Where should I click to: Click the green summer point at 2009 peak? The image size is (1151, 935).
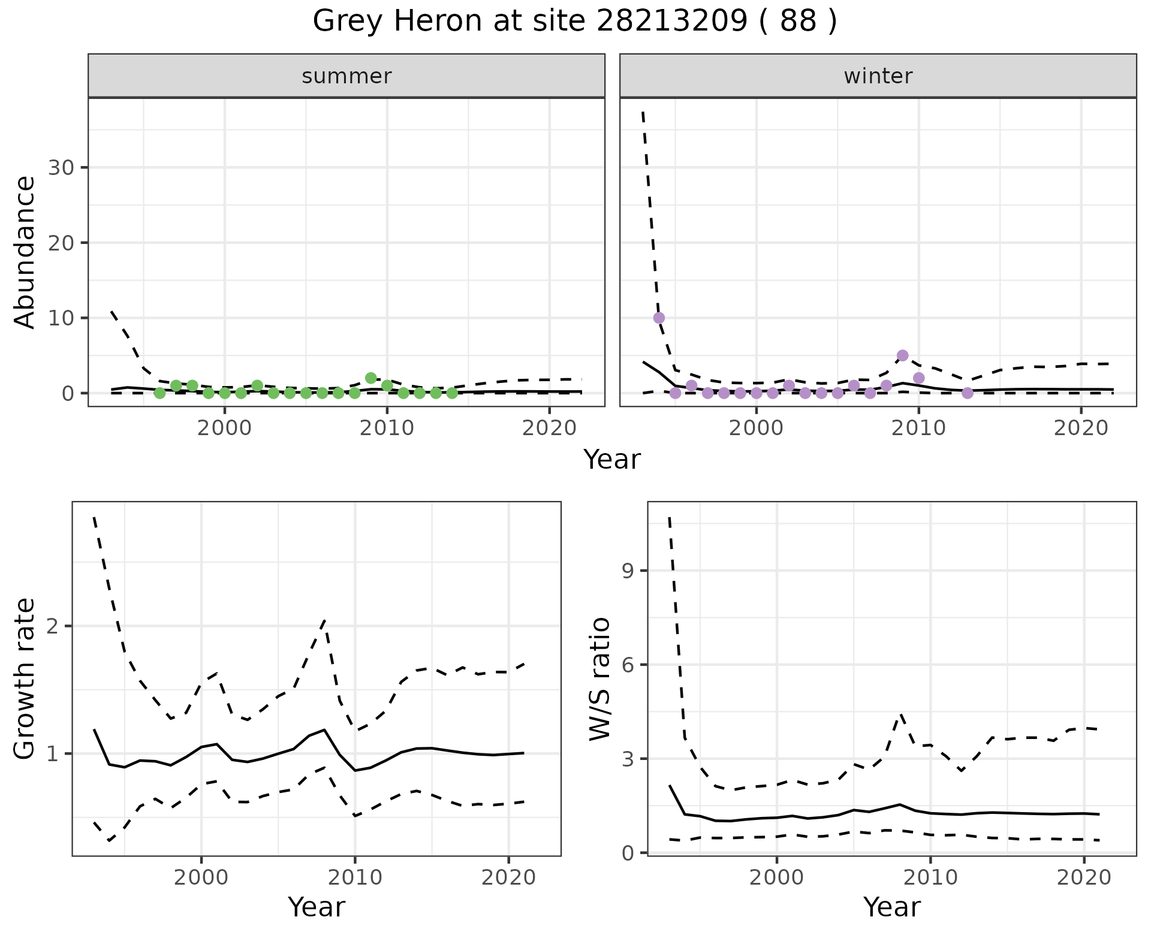[x=370, y=378]
